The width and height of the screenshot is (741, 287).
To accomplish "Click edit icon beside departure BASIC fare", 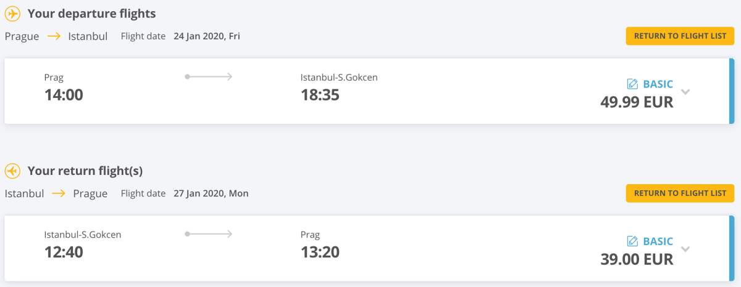I will click(x=632, y=84).
